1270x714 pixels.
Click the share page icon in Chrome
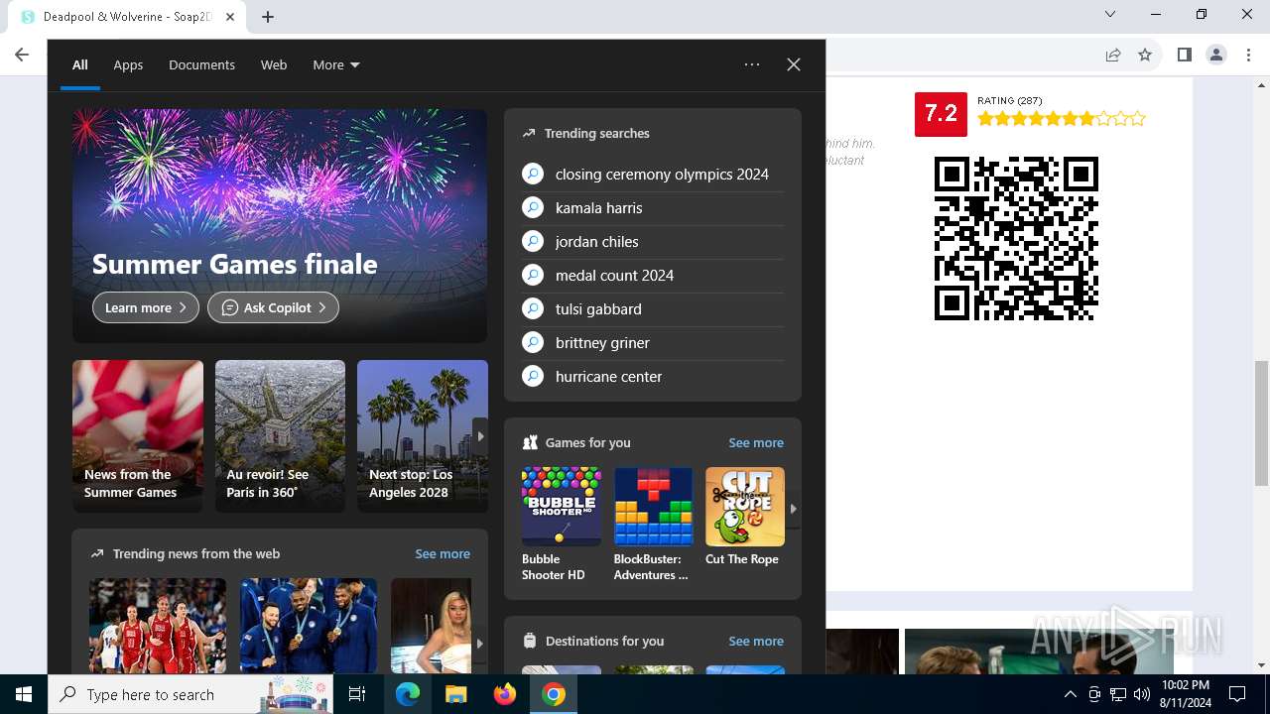pos(1113,55)
